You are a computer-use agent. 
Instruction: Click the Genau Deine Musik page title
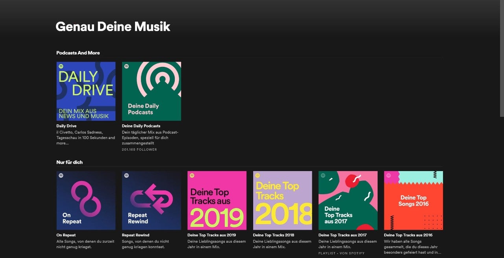[113, 27]
